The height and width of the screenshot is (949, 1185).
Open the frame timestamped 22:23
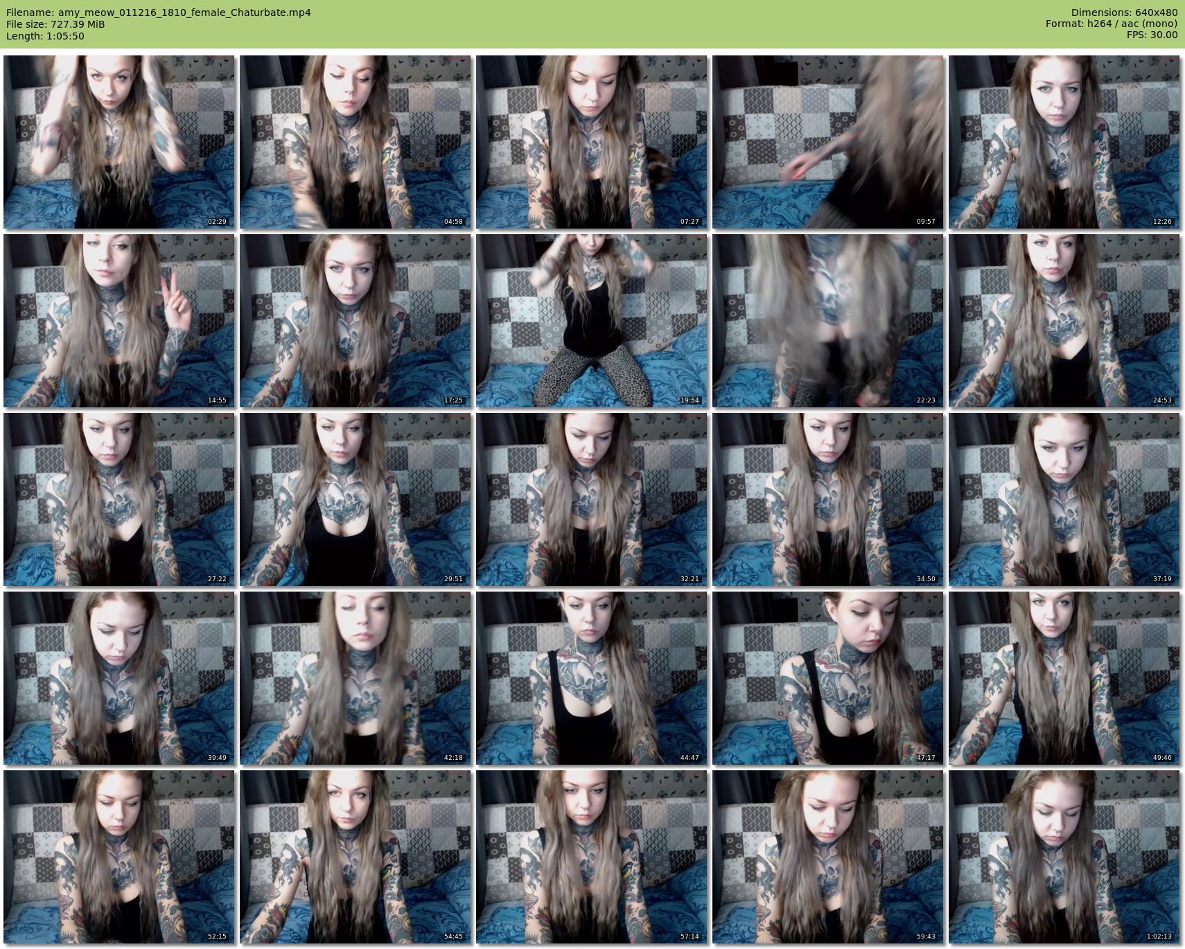coord(828,321)
